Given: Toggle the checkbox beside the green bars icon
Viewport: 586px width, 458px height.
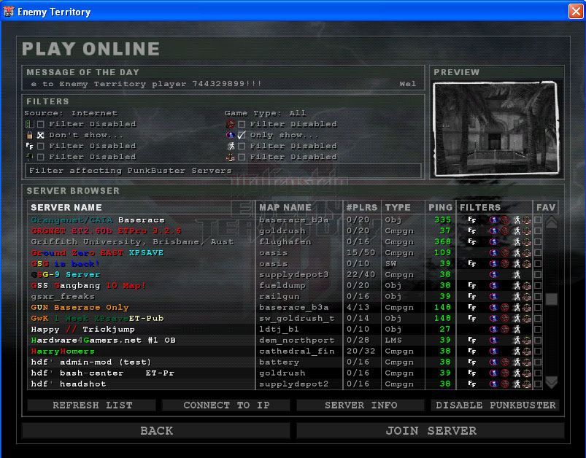Looking at the screenshot, I should click(41, 124).
